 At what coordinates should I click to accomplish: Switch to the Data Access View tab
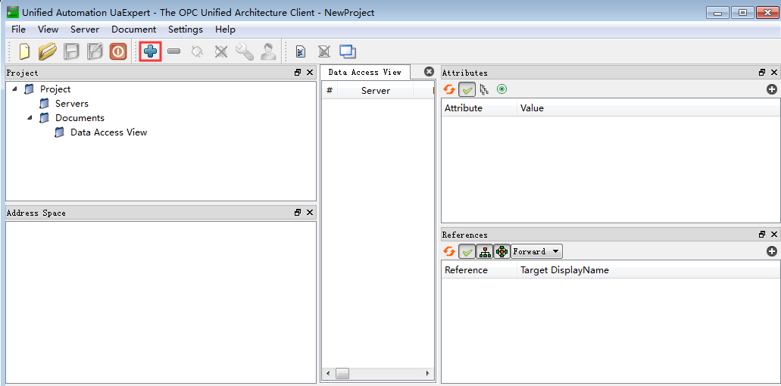(364, 72)
